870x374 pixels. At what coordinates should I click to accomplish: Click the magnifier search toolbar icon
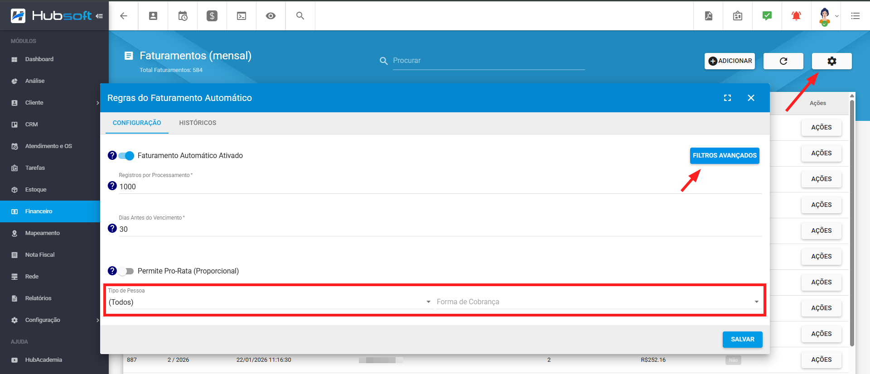(x=300, y=15)
